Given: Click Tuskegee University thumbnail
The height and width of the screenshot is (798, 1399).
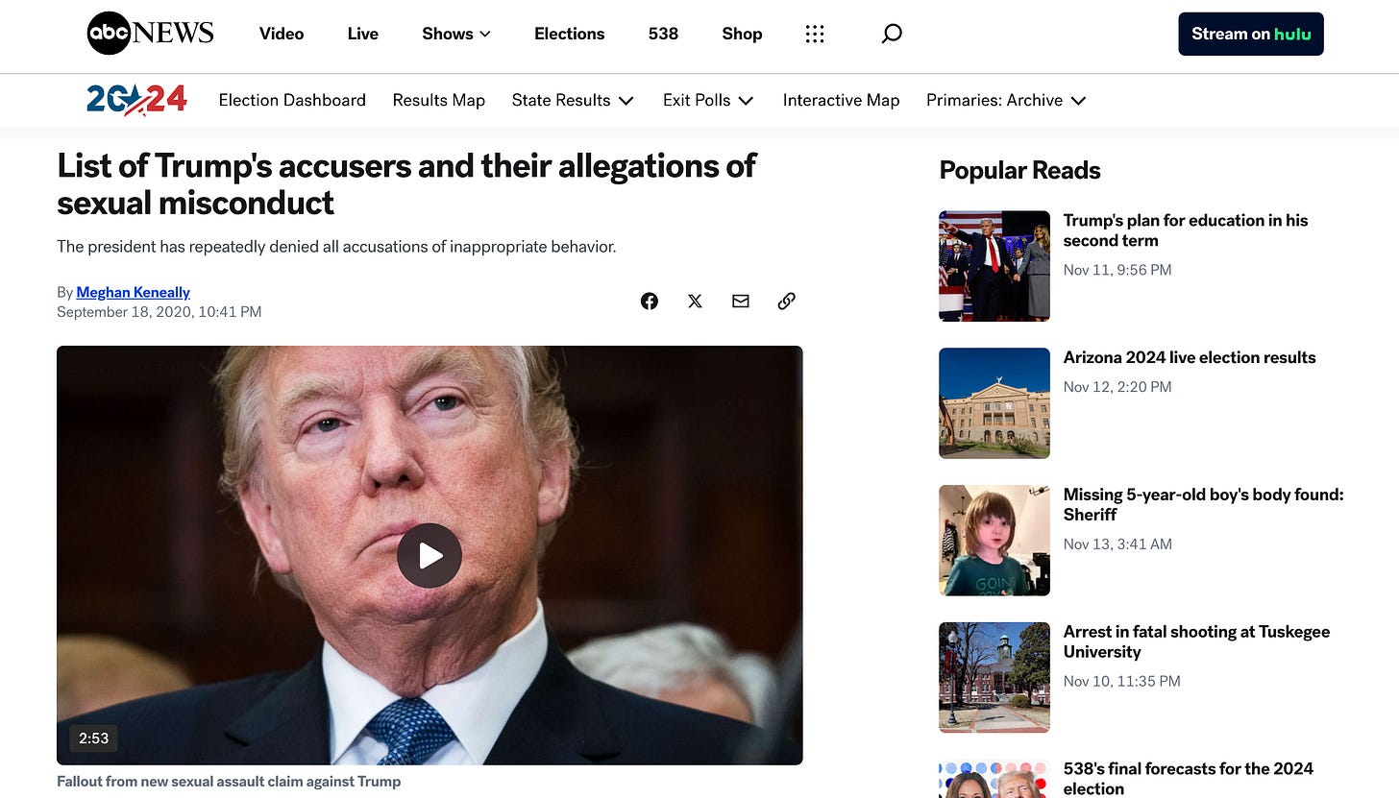Looking at the screenshot, I should 994,678.
